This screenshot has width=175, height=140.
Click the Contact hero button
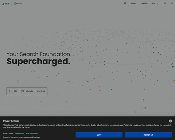41,91
